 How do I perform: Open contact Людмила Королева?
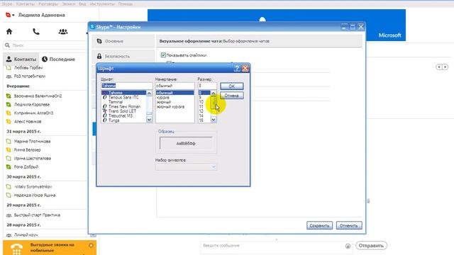click(x=32, y=104)
